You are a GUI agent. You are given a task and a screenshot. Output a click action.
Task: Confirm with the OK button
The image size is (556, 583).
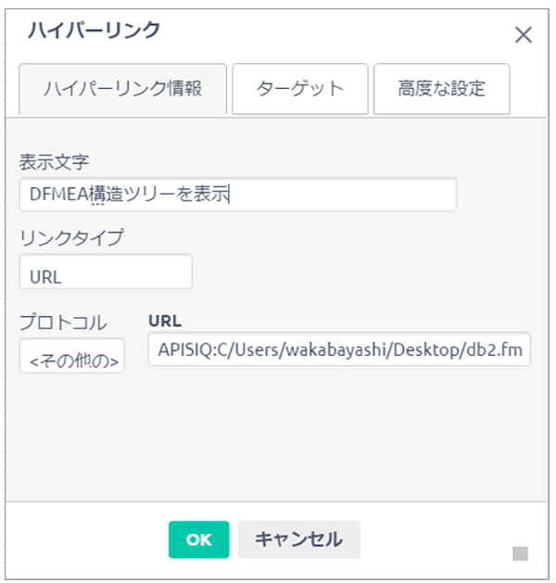coord(199,539)
